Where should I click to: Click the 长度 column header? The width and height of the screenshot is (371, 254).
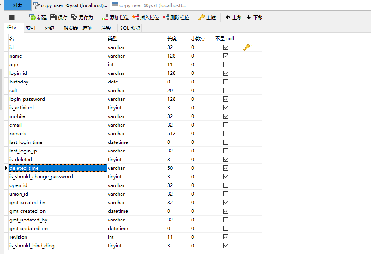(178, 38)
